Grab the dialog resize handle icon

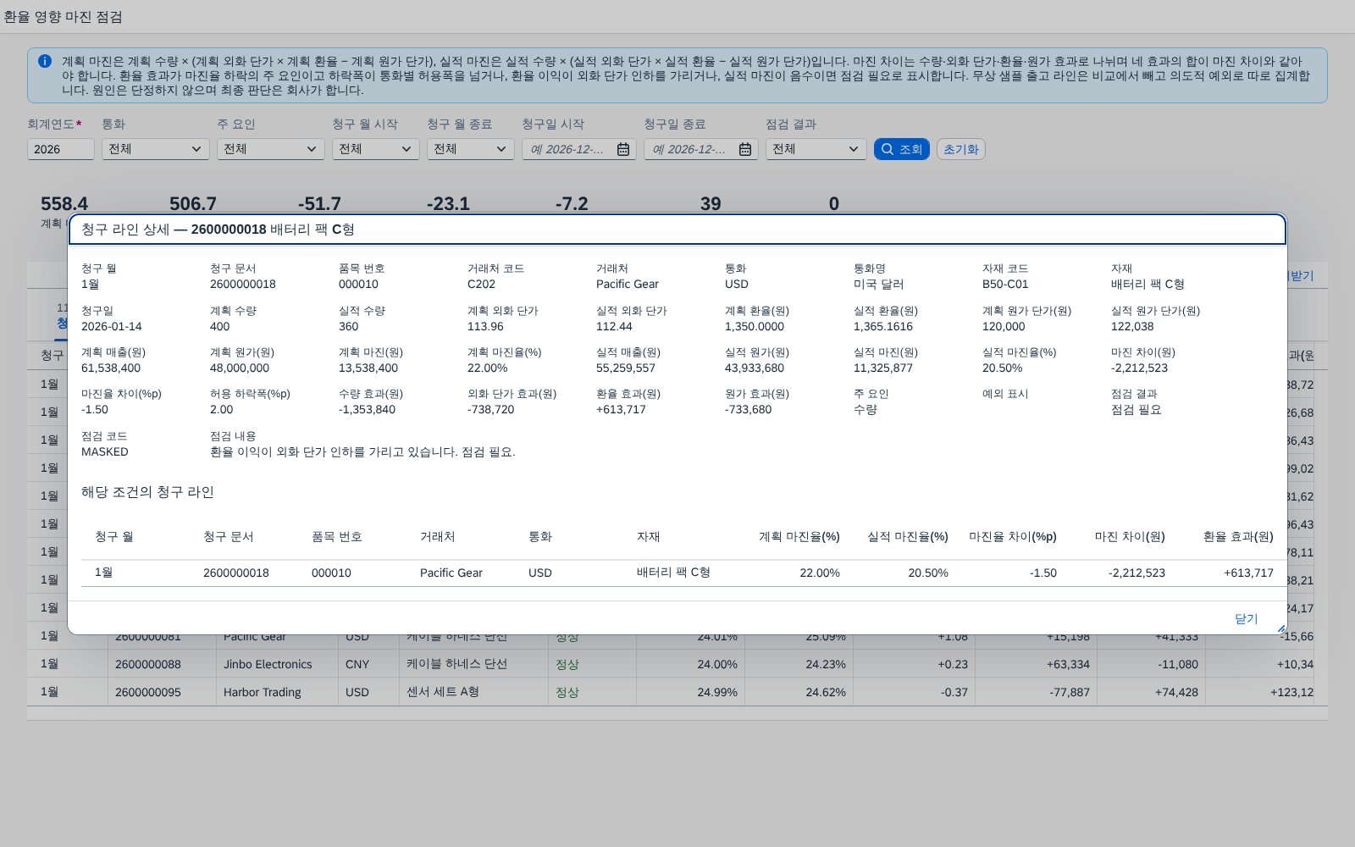(1280, 628)
